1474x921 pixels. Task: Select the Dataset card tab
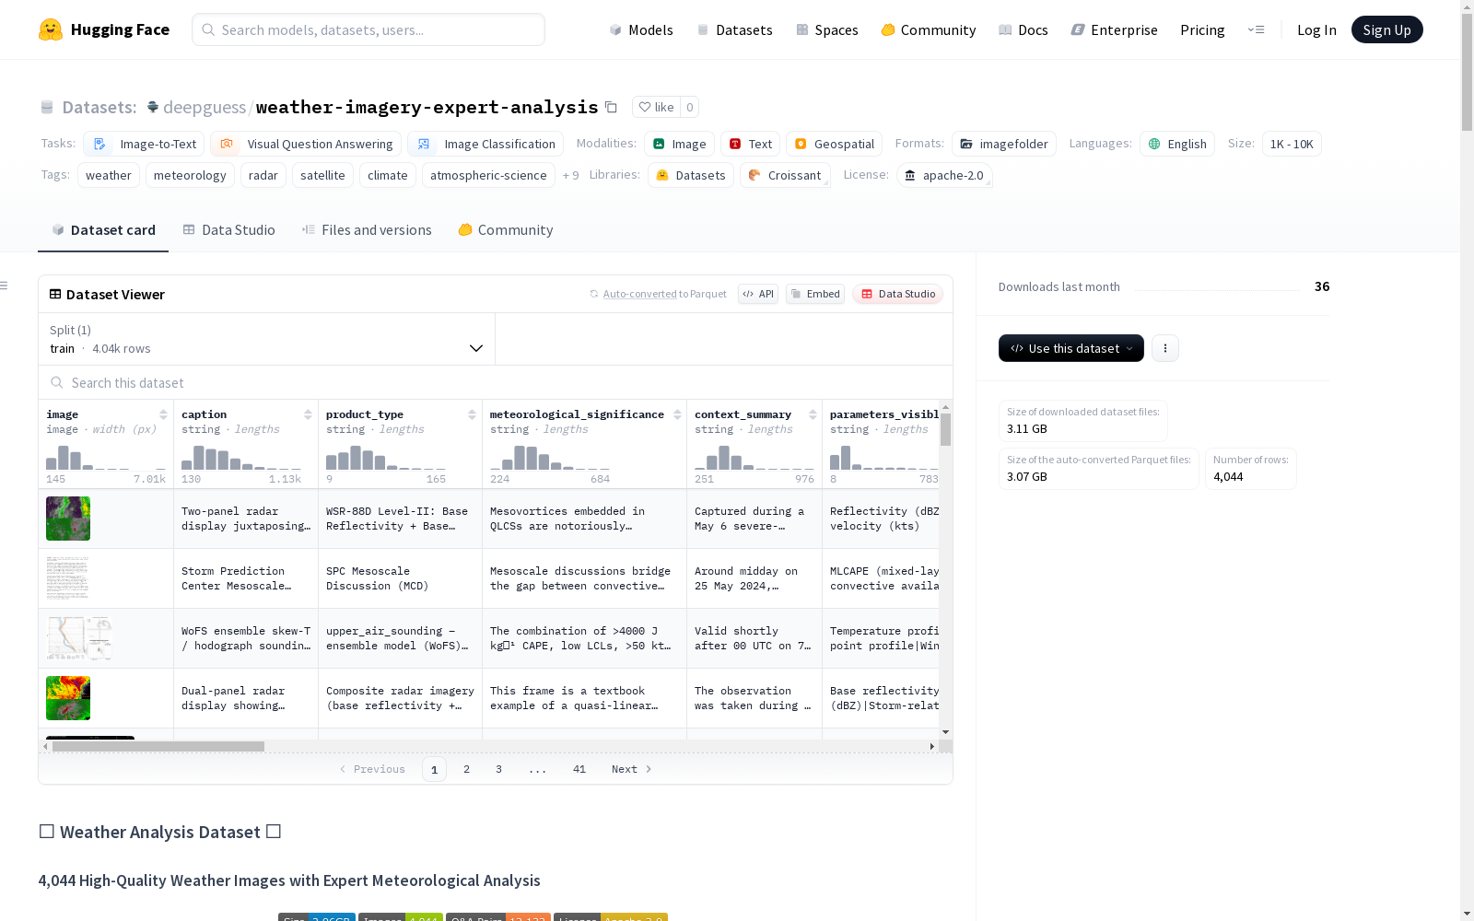click(x=103, y=230)
